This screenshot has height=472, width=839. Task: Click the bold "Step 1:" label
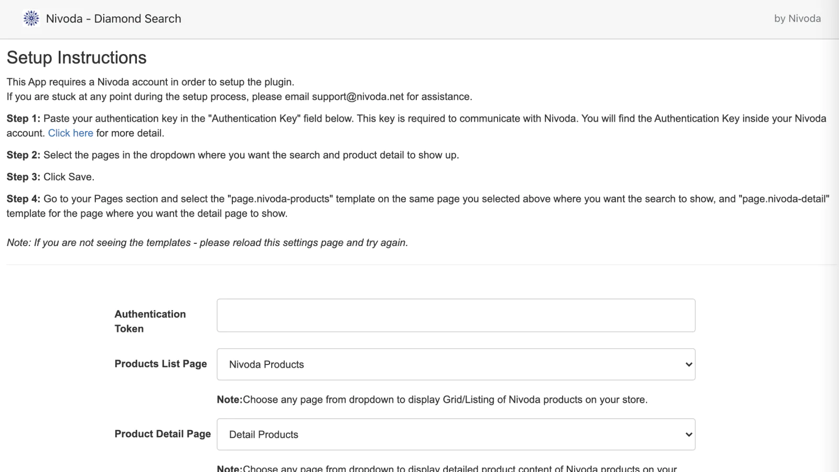click(x=23, y=119)
